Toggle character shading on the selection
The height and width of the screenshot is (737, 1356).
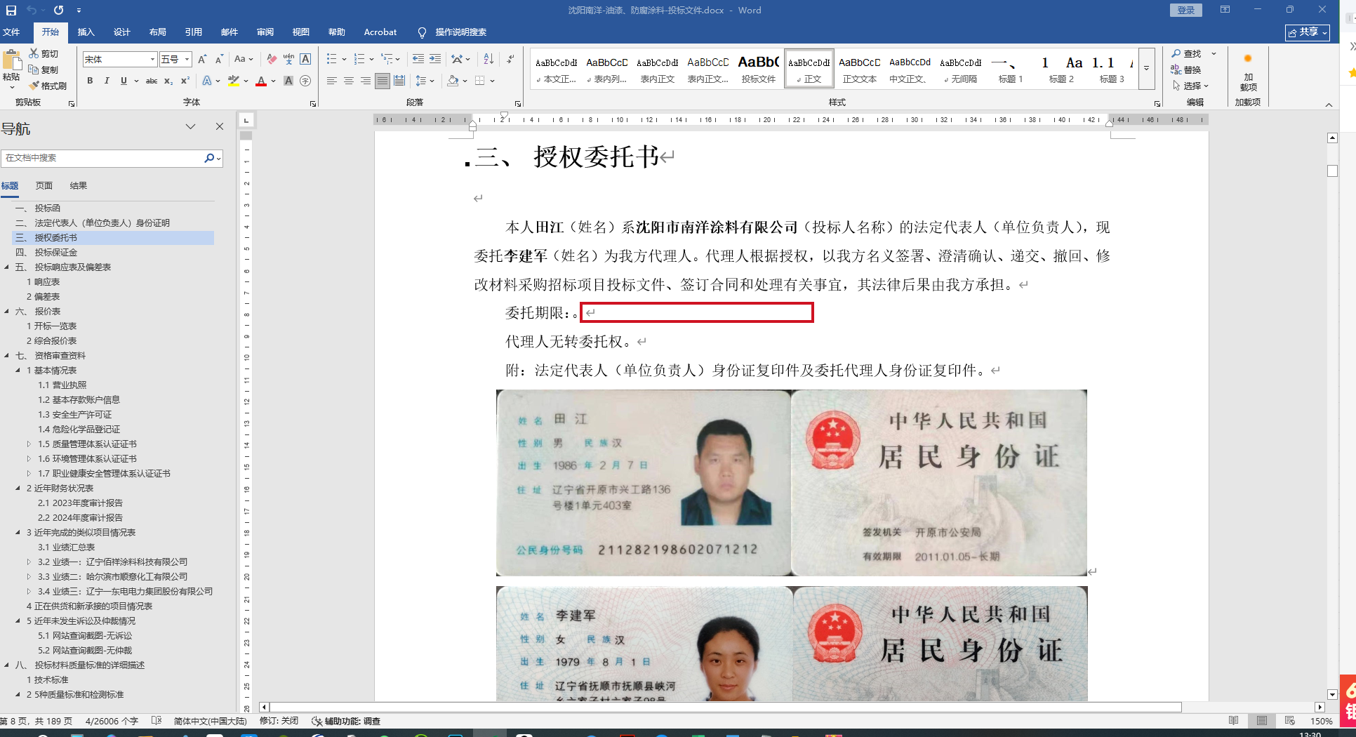coord(288,81)
